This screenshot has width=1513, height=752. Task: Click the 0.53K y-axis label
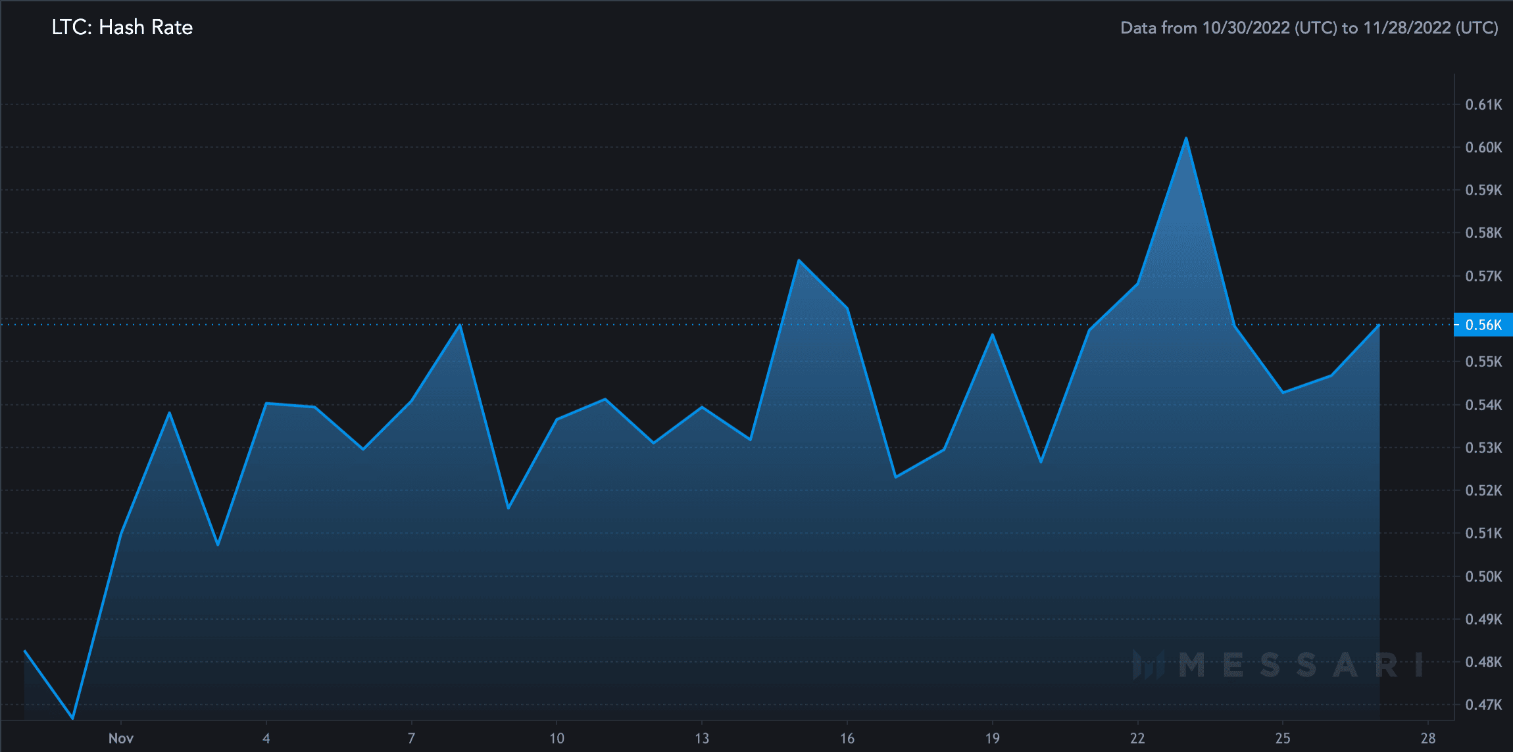[1484, 448]
